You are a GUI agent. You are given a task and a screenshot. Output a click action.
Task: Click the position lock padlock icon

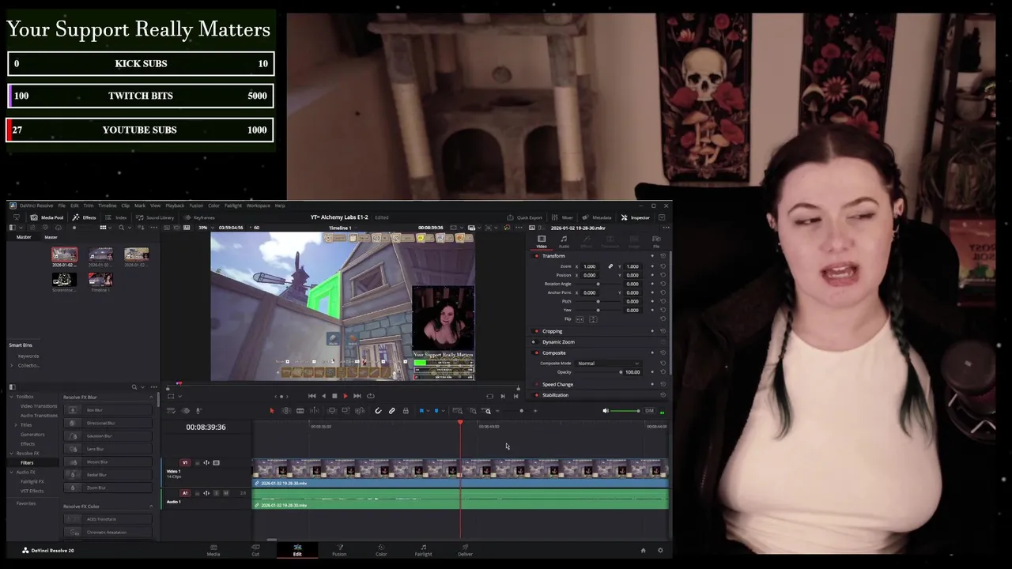(406, 411)
